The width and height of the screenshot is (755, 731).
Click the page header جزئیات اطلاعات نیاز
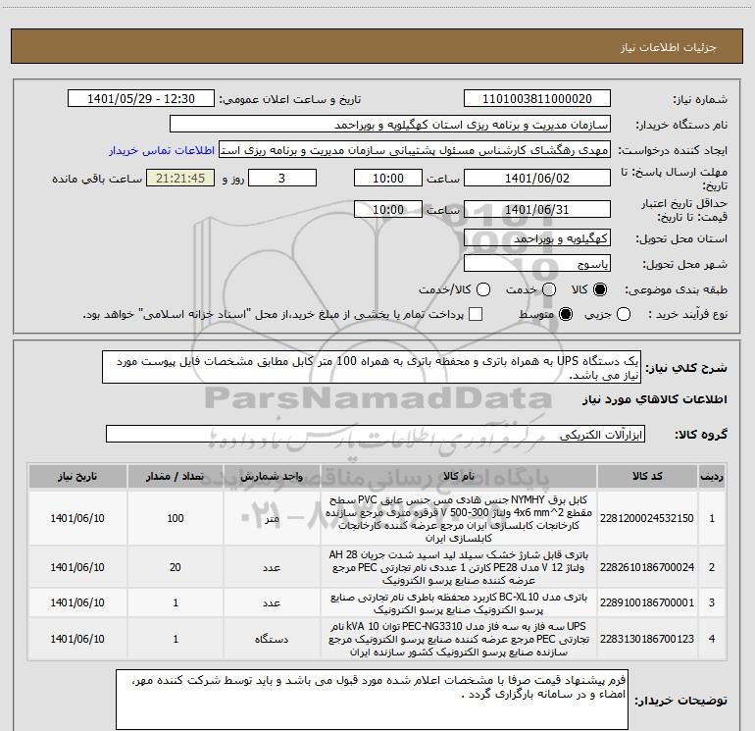pos(669,47)
